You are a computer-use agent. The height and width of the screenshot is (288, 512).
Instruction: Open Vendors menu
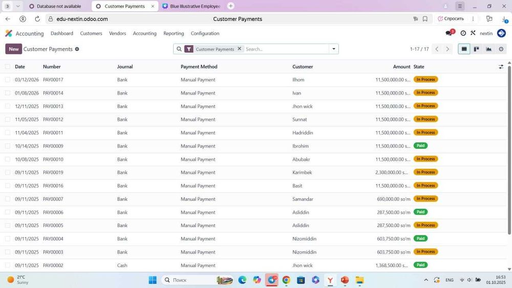[x=118, y=33]
